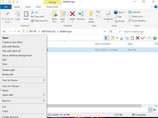
Task: Switch to large thumbnails view icon
Action: [155, 110]
